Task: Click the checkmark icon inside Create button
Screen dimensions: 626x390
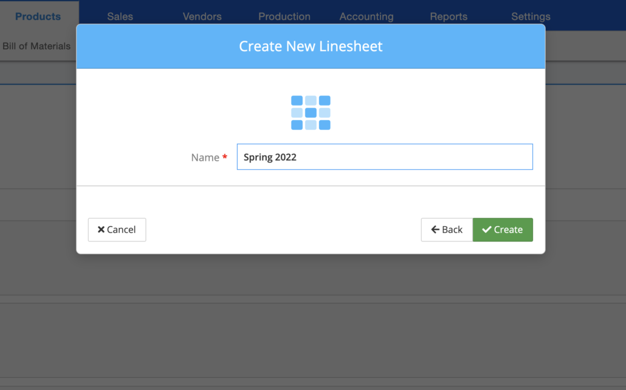Action: pyautogui.click(x=486, y=229)
